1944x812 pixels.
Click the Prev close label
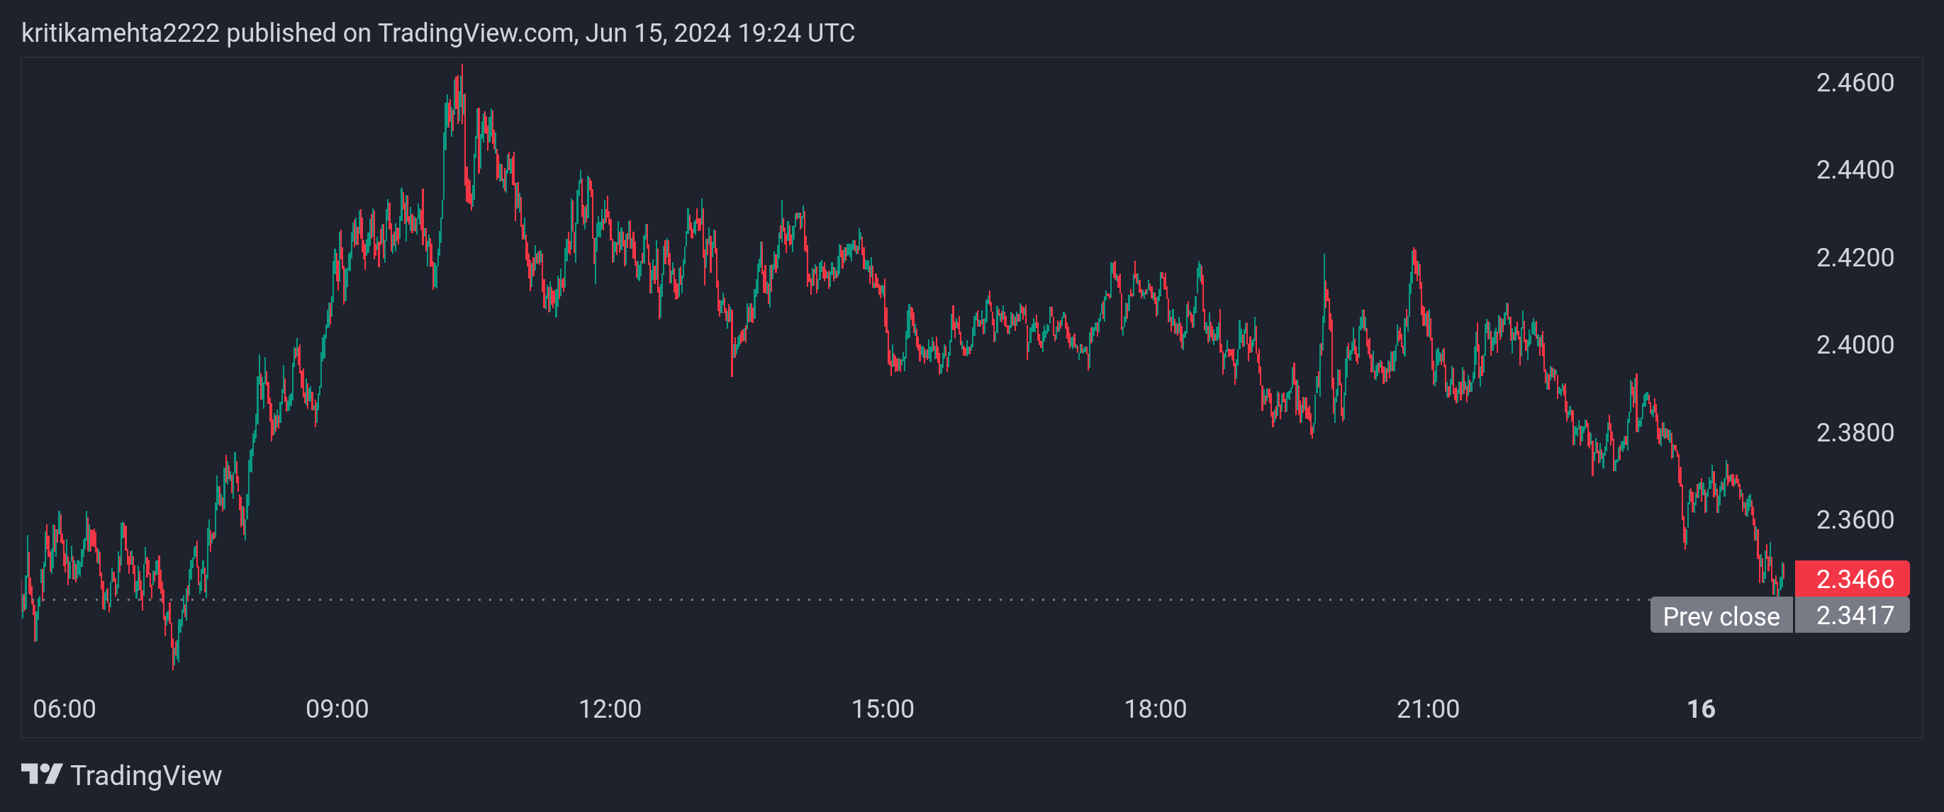[x=1721, y=616]
